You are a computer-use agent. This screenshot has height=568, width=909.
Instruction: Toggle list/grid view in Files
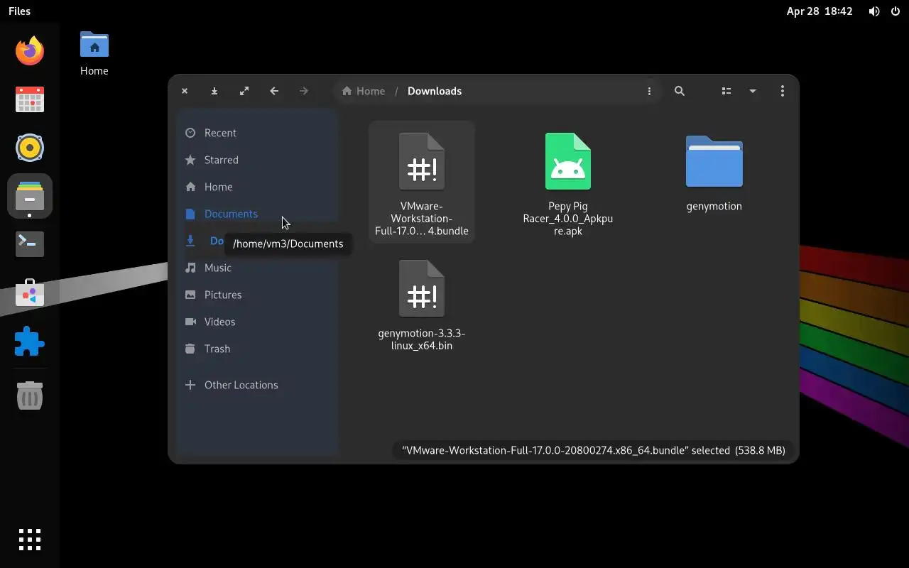pyautogui.click(x=726, y=91)
